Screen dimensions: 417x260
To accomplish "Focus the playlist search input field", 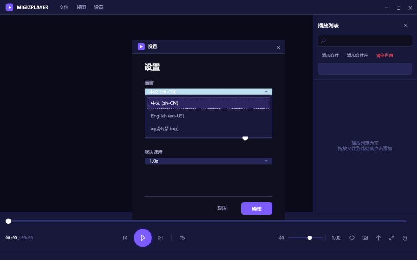I will [365, 41].
